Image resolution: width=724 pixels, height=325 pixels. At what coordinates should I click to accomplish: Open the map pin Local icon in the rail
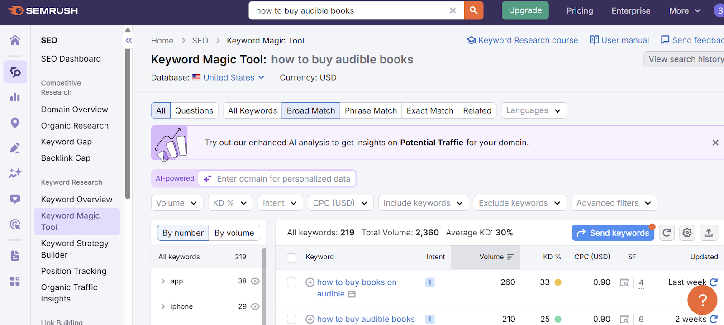(x=15, y=123)
